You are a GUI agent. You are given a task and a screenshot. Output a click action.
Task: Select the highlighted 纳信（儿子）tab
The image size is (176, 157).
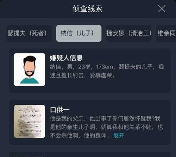click(79, 33)
